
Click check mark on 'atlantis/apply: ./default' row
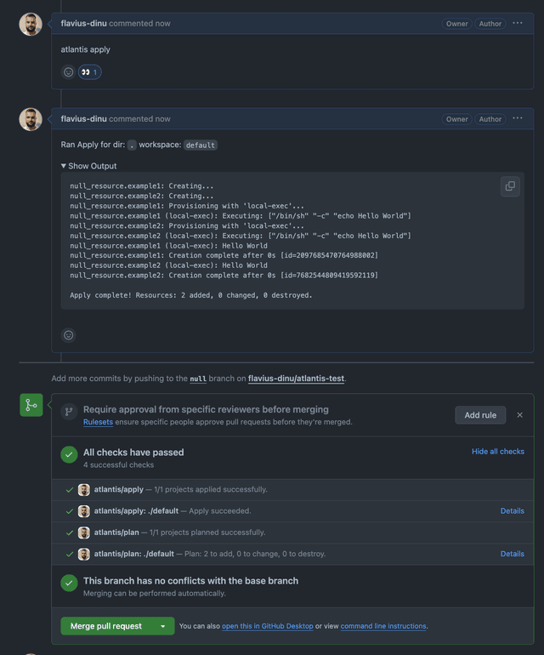point(70,511)
